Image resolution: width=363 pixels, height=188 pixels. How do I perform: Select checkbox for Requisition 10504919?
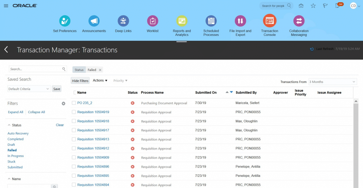point(74,112)
